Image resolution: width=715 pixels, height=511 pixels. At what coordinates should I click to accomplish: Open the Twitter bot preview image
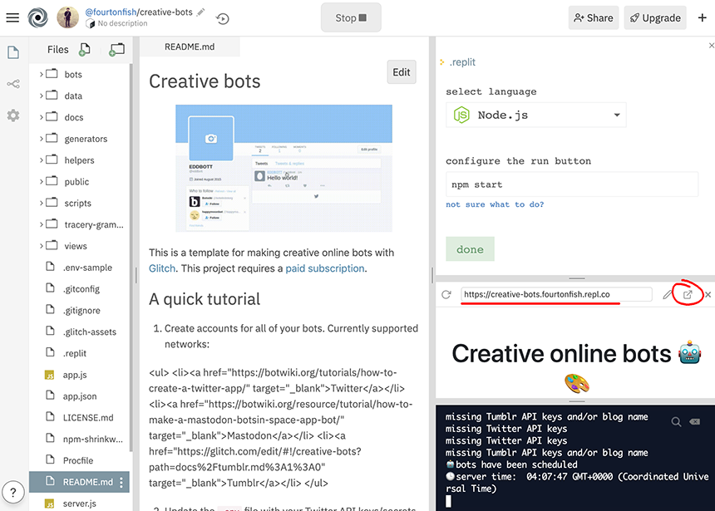click(x=284, y=168)
